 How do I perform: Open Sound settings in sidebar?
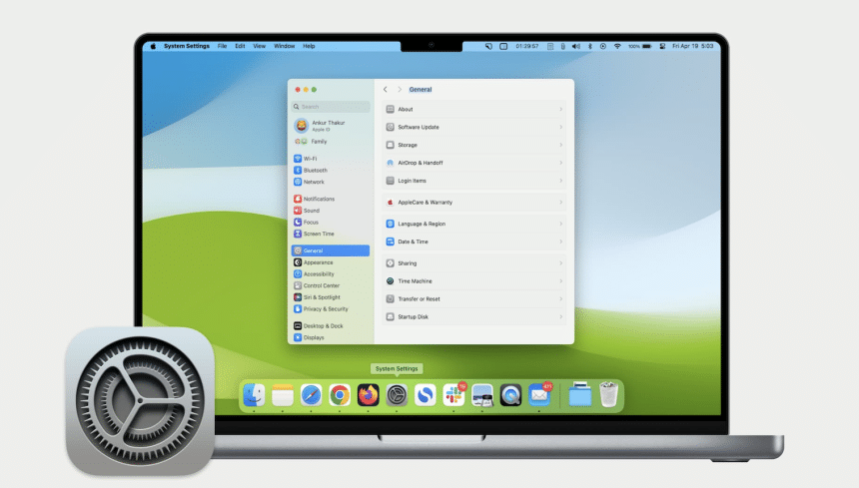[x=331, y=211]
